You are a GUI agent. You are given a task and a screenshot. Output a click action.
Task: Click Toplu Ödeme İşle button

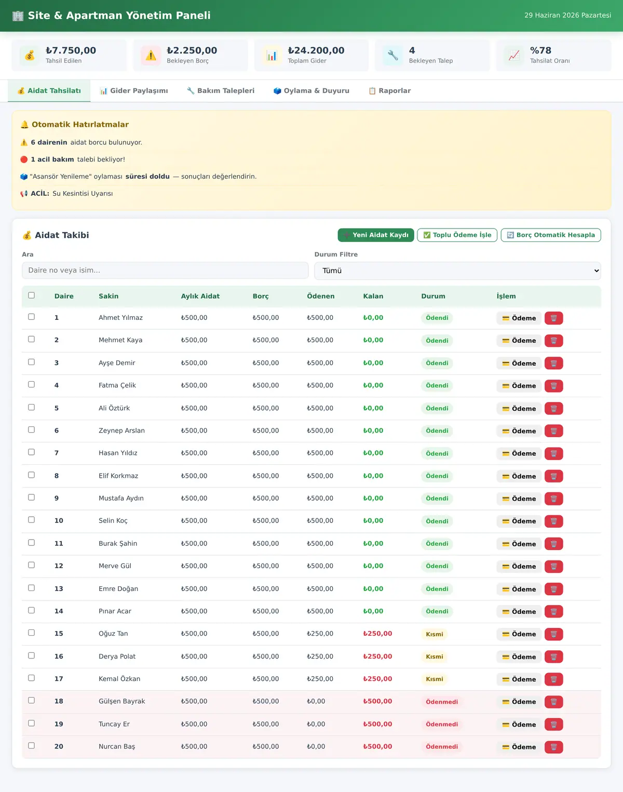pyautogui.click(x=457, y=235)
